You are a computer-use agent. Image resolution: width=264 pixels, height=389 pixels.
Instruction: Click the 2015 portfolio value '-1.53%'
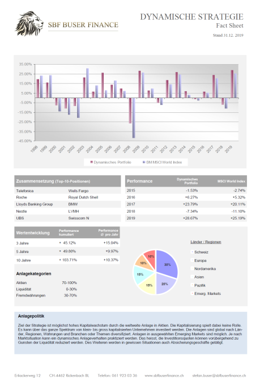[x=192, y=191]
